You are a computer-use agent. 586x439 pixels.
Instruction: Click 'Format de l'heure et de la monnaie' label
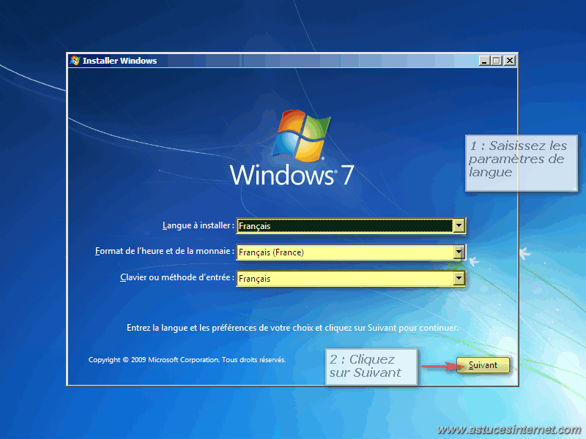(165, 251)
